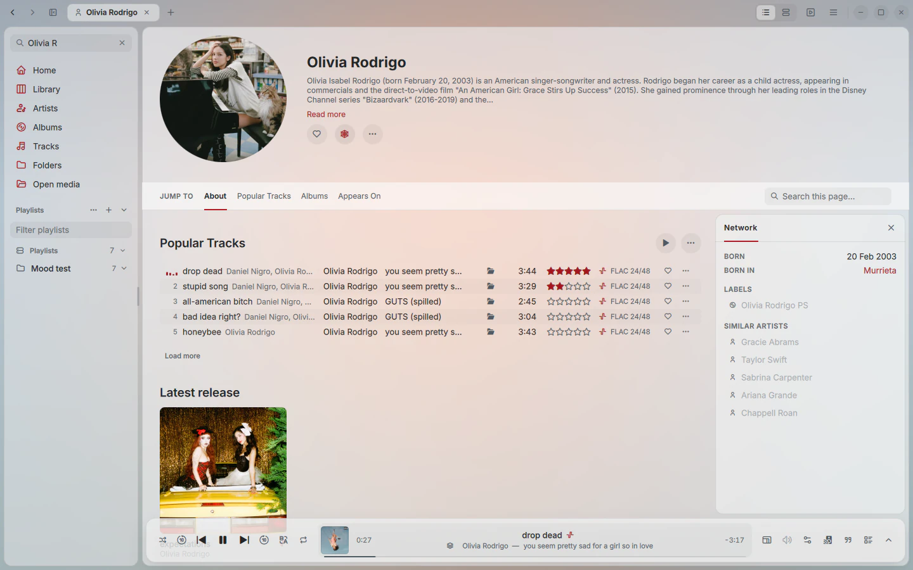Jump to the Albums section
This screenshot has width=913, height=570.
(x=314, y=196)
